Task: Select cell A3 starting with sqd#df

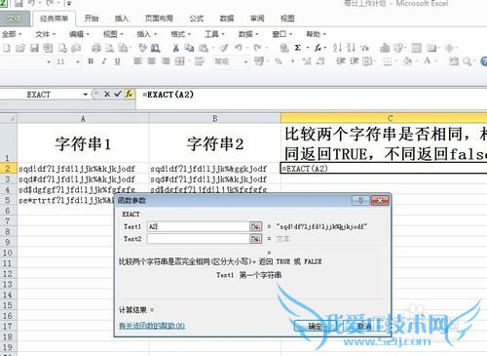Action: tap(83, 179)
